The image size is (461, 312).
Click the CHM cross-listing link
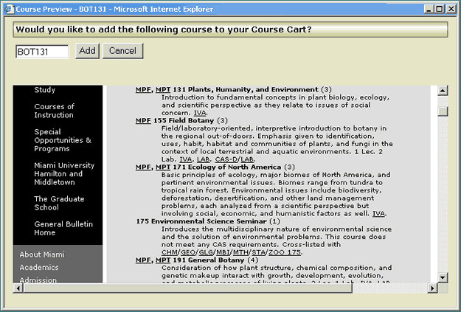(x=170, y=252)
